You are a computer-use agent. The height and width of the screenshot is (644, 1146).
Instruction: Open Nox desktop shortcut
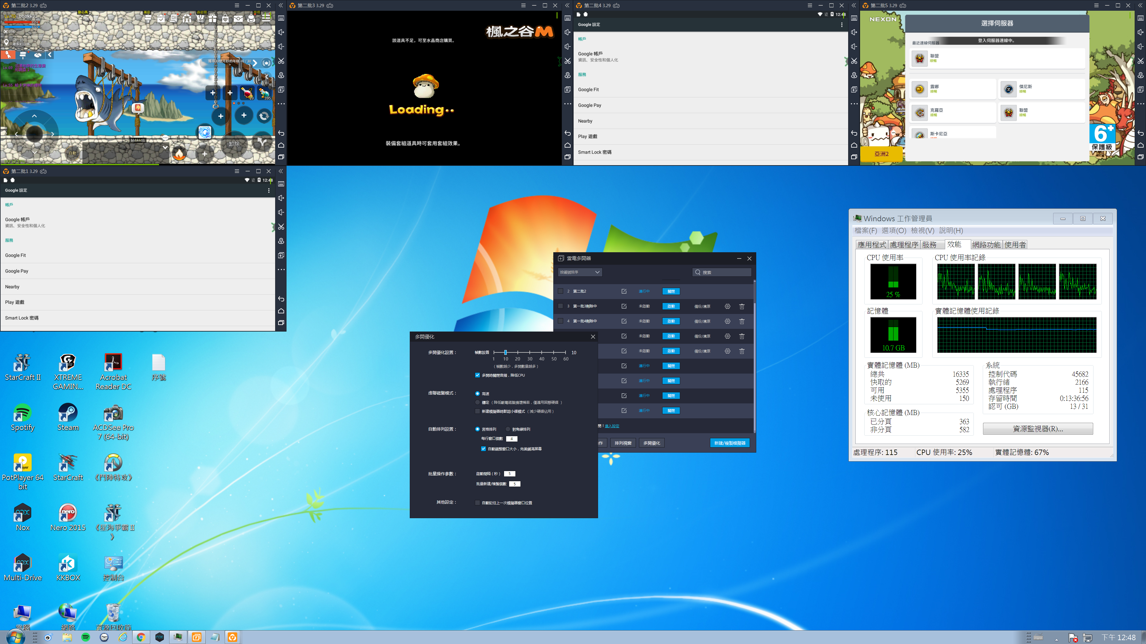23,517
